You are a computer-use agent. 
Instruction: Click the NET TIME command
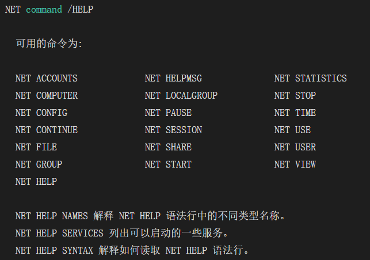click(295, 112)
